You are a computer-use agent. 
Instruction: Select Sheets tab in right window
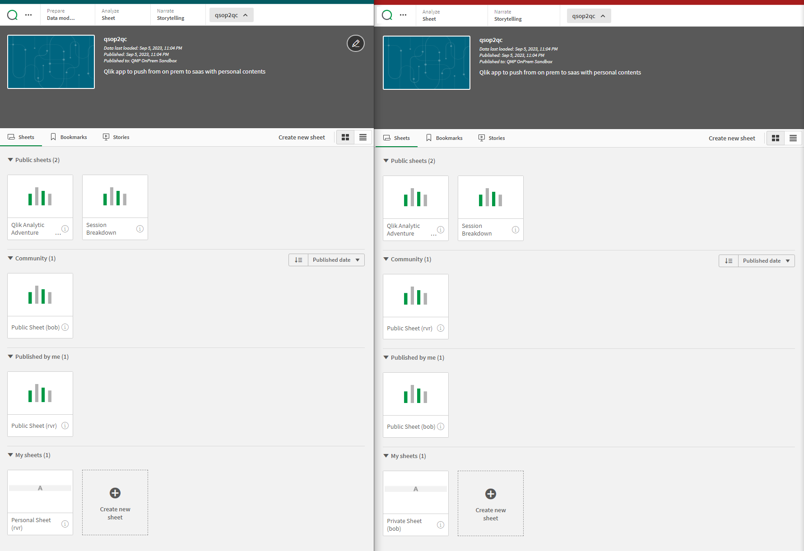click(x=397, y=138)
